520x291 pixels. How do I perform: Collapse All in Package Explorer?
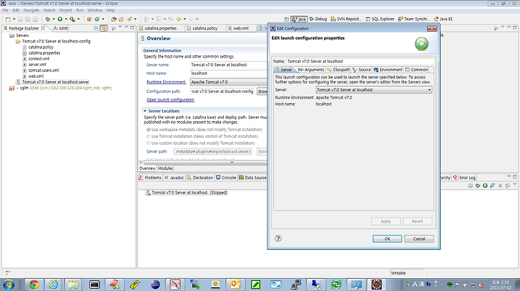click(96, 28)
